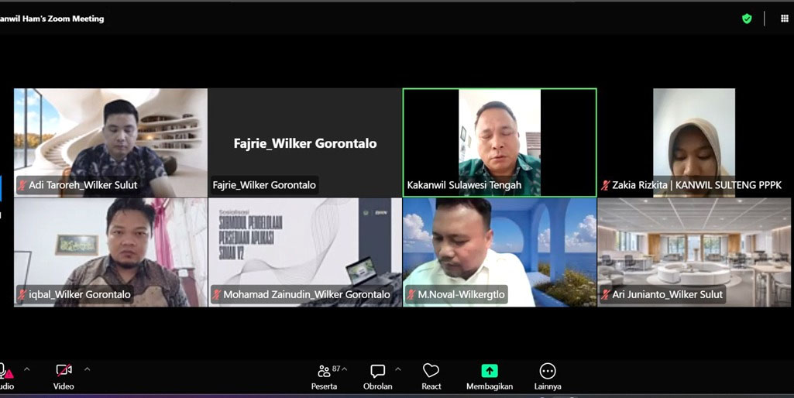Screen dimensions: 794x398
Task: Click the green Membagikan share screen button
Action: click(x=489, y=377)
